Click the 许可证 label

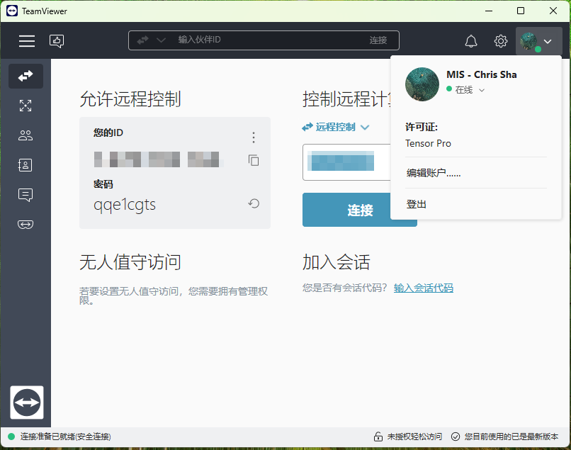(x=422, y=127)
